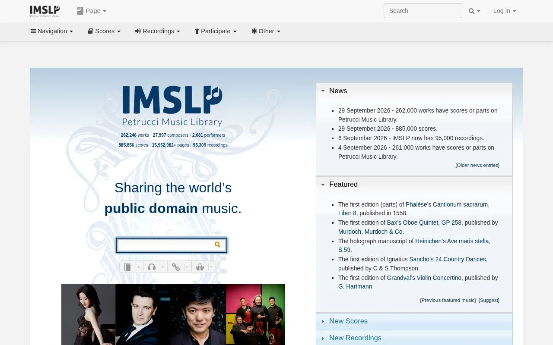Open the Navigation menu
The image size is (553, 345).
[x=52, y=31]
